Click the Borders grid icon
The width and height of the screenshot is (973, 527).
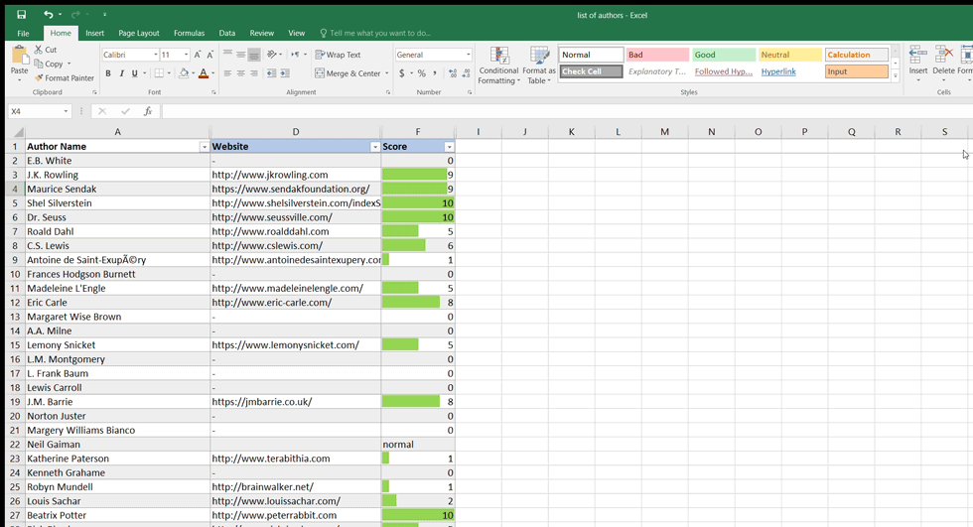click(160, 73)
